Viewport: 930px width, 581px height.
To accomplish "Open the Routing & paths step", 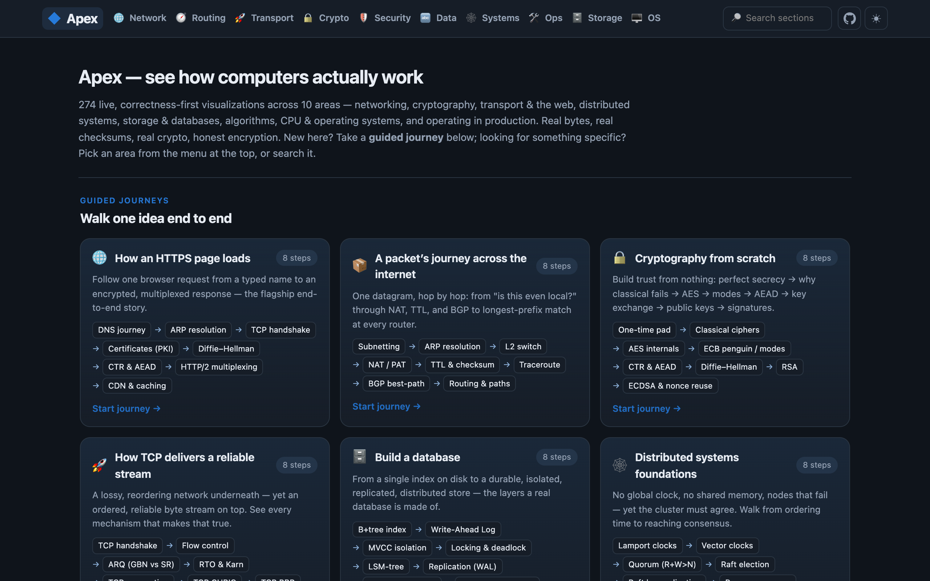I will tap(479, 383).
